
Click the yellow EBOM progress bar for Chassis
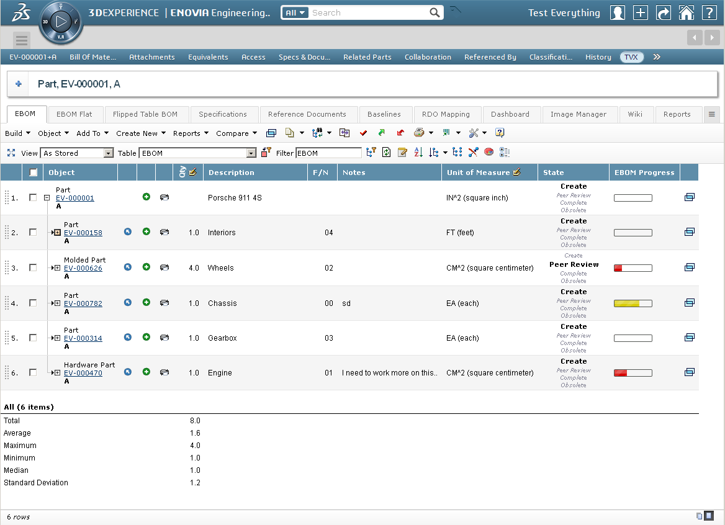click(633, 303)
